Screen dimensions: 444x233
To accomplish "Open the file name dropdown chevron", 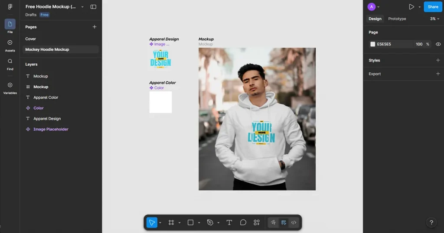I will [x=82, y=7].
